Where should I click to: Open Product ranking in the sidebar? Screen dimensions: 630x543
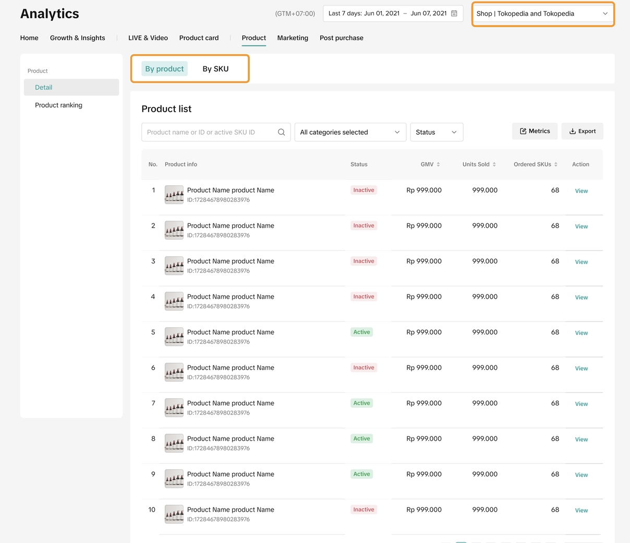pos(58,105)
